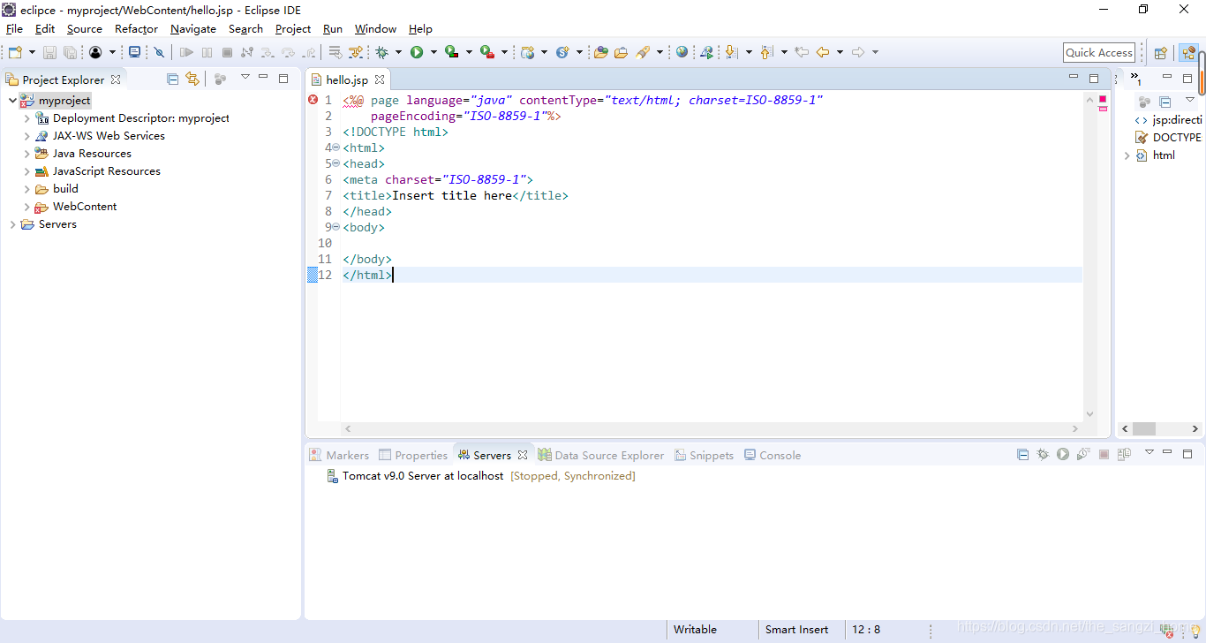Close the hello.jsp editor tab
1206x643 pixels.
point(380,79)
